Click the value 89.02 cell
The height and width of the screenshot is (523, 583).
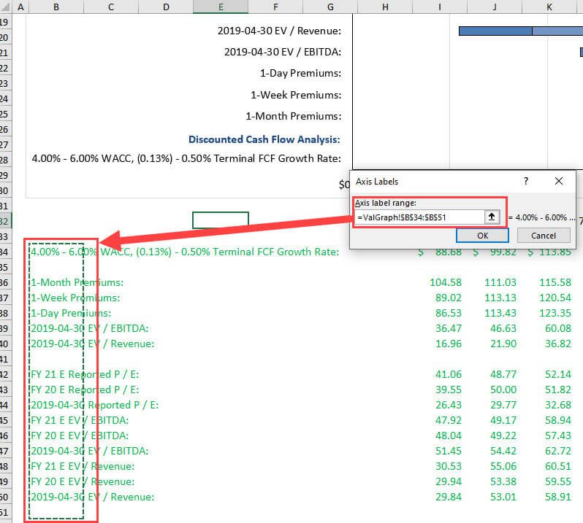449,298
